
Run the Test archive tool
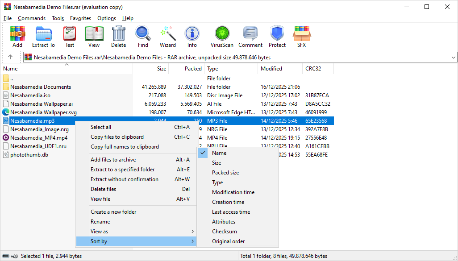pyautogui.click(x=70, y=37)
